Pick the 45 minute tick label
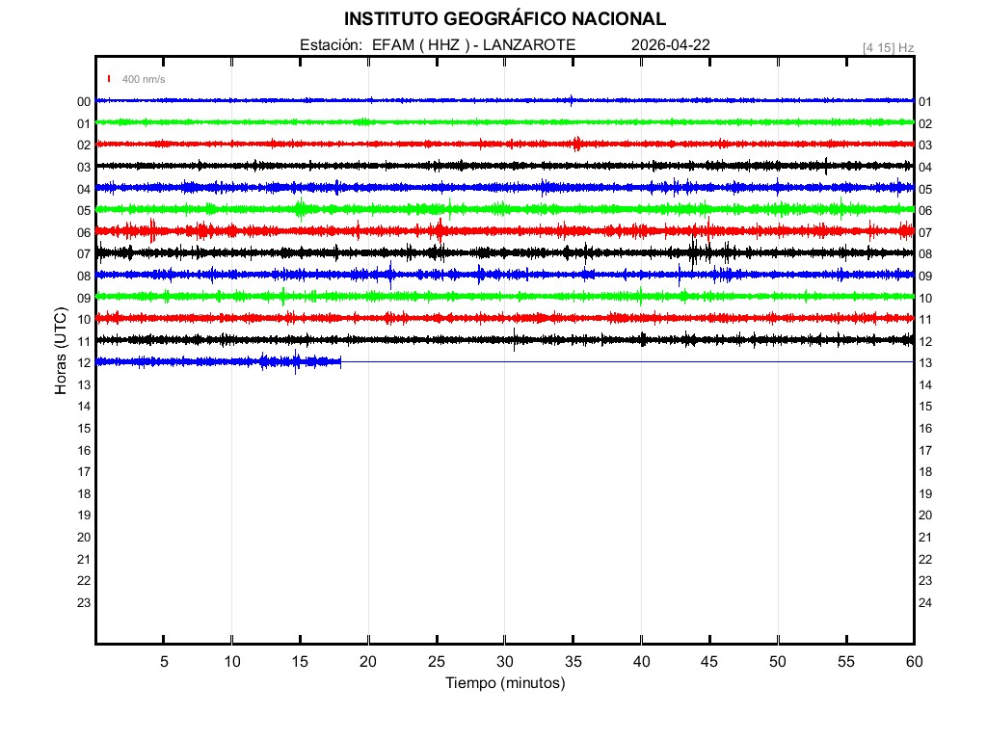This screenshot has height=740, width=987. tap(708, 662)
